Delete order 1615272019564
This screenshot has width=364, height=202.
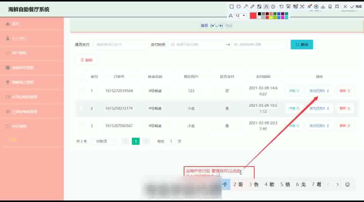[345, 91]
